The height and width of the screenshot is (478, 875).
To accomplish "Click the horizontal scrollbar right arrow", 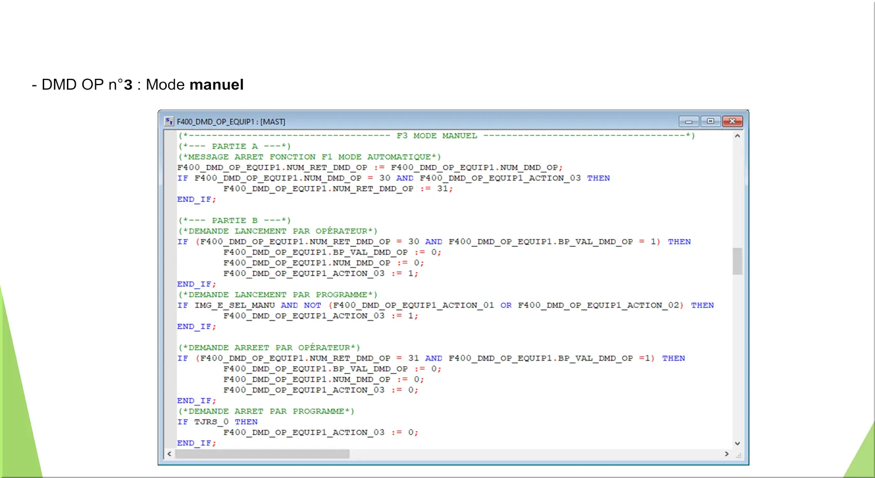I will point(727,454).
